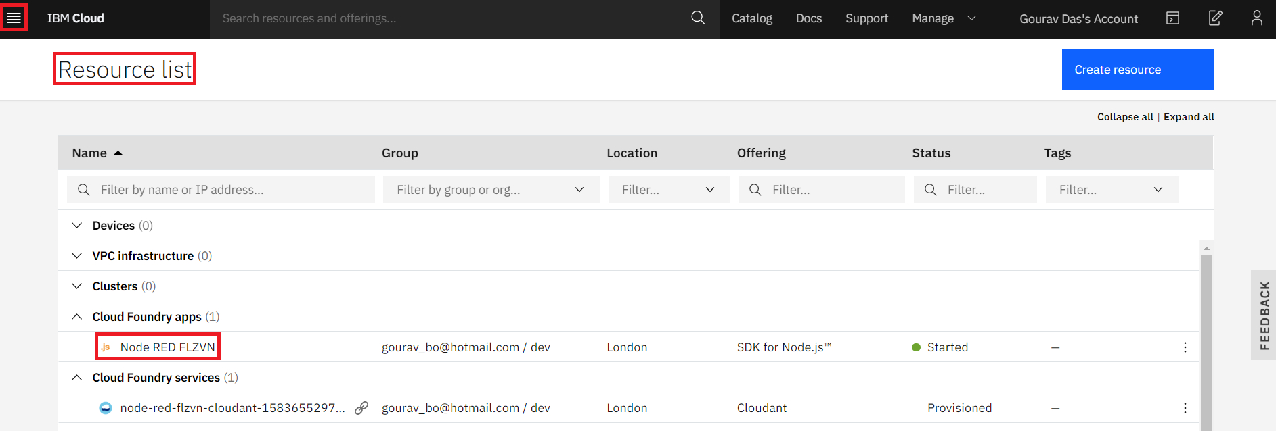Open the hamburger navigation menu
Image resolution: width=1276 pixels, height=431 pixels.
pyautogui.click(x=14, y=18)
